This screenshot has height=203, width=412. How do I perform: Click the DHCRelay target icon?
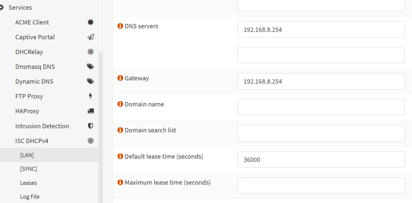(91, 52)
